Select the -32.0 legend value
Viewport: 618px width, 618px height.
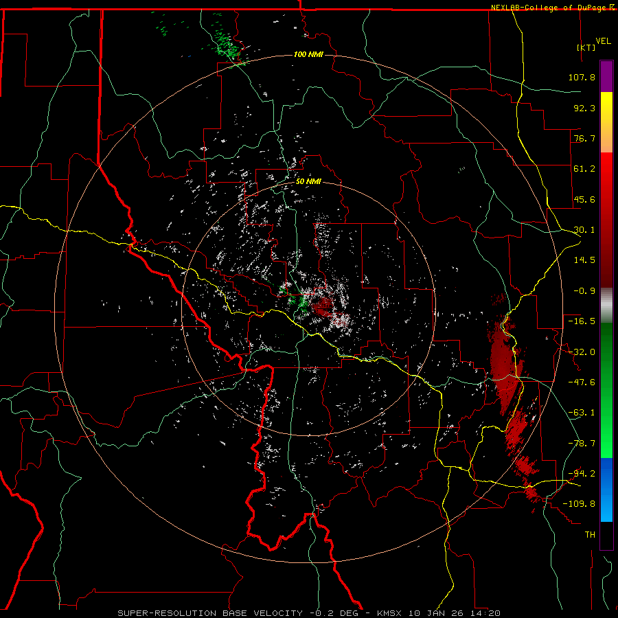[582, 352]
